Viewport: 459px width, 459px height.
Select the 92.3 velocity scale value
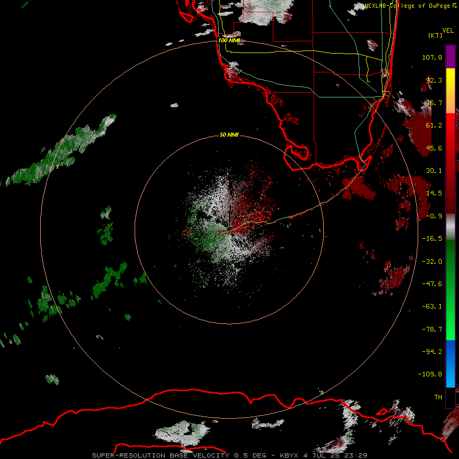(x=434, y=80)
